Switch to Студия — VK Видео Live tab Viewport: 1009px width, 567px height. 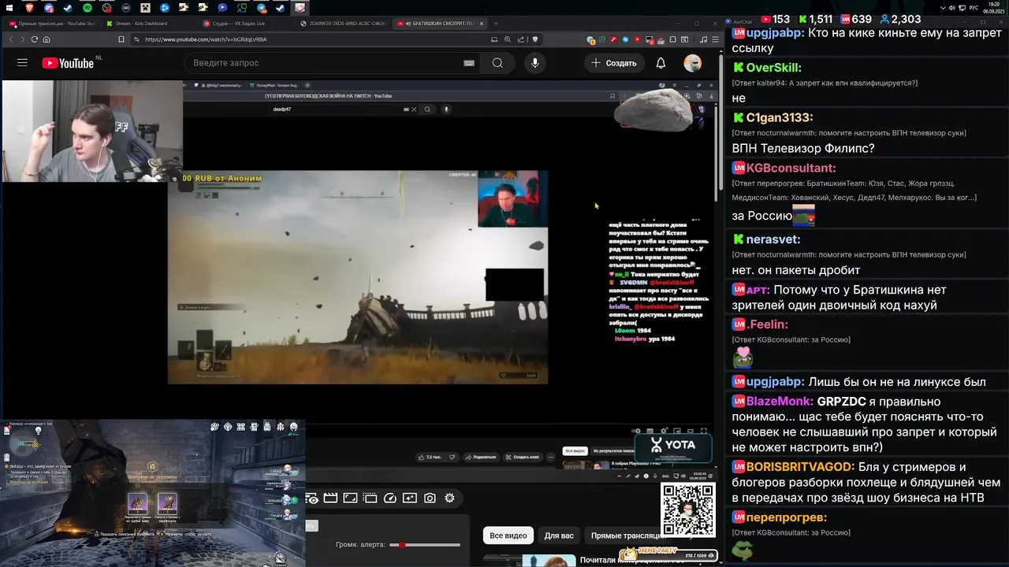pos(244,24)
